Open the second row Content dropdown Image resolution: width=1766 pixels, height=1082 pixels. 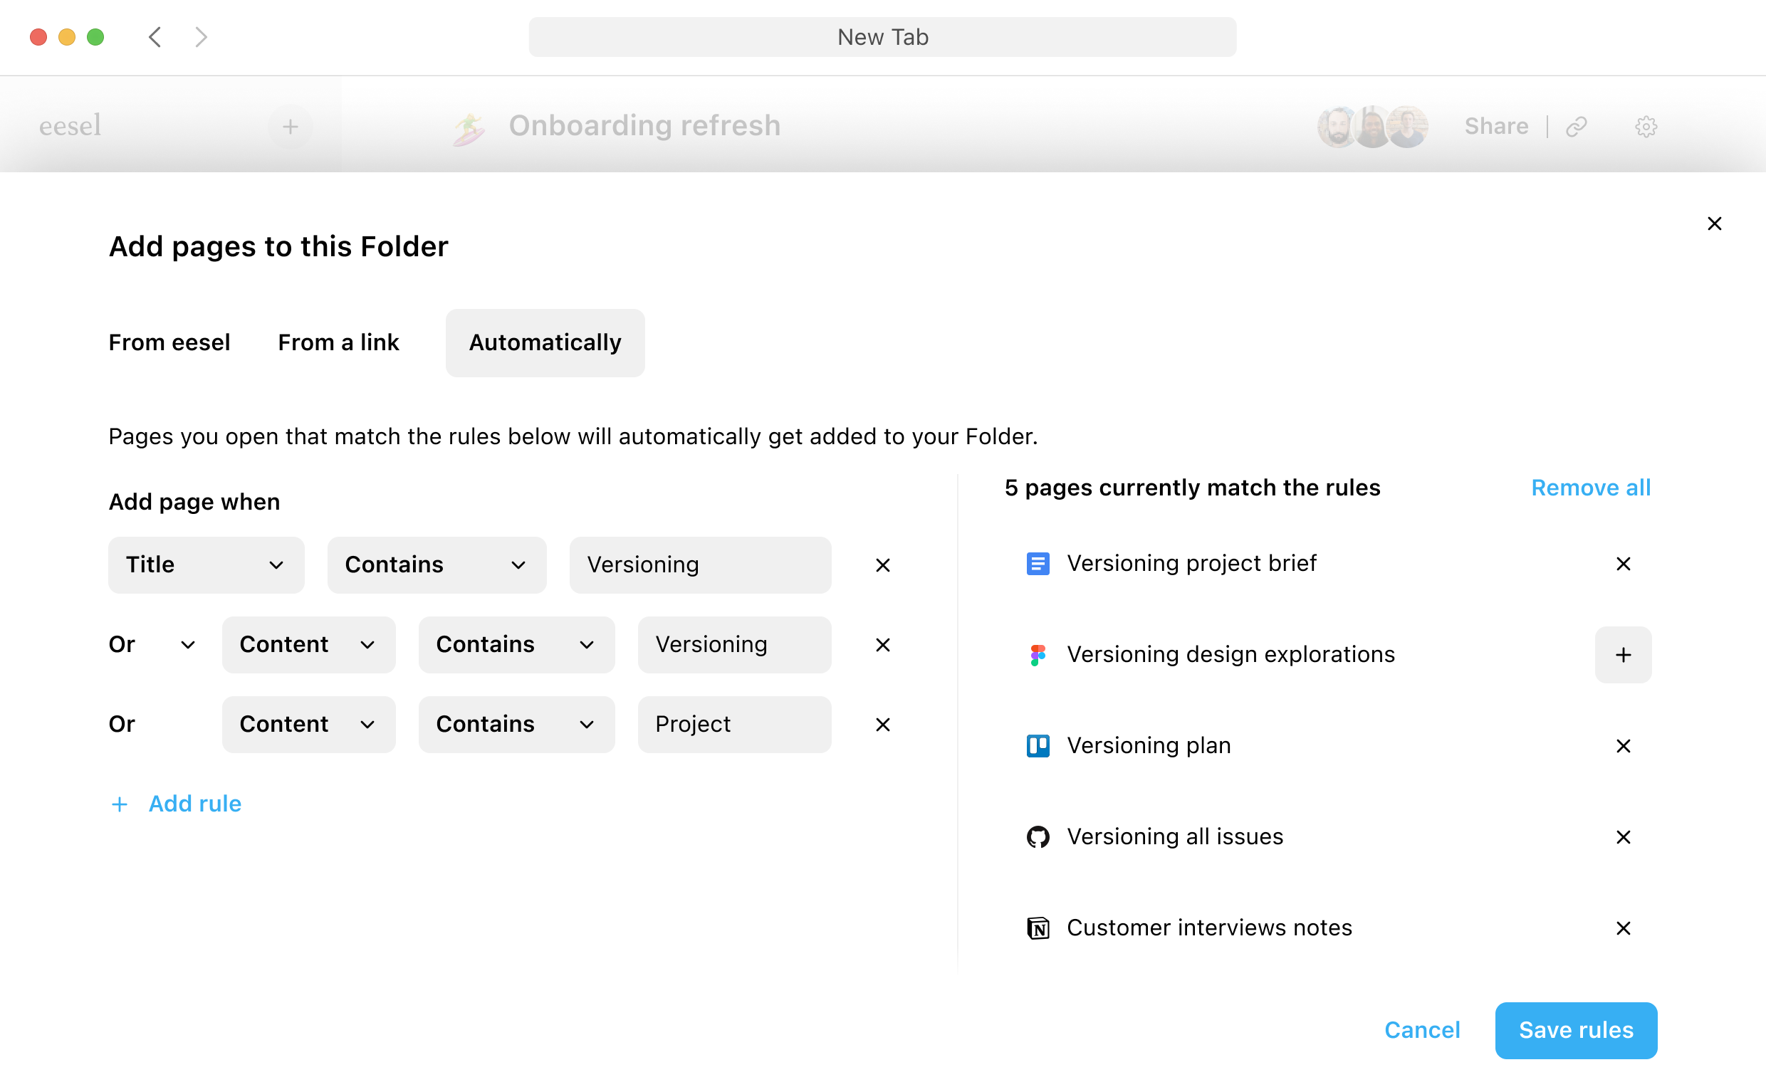point(308,644)
